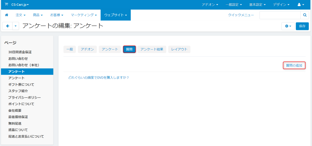Expand the dropdown next to back arrow

[x=16, y=26]
